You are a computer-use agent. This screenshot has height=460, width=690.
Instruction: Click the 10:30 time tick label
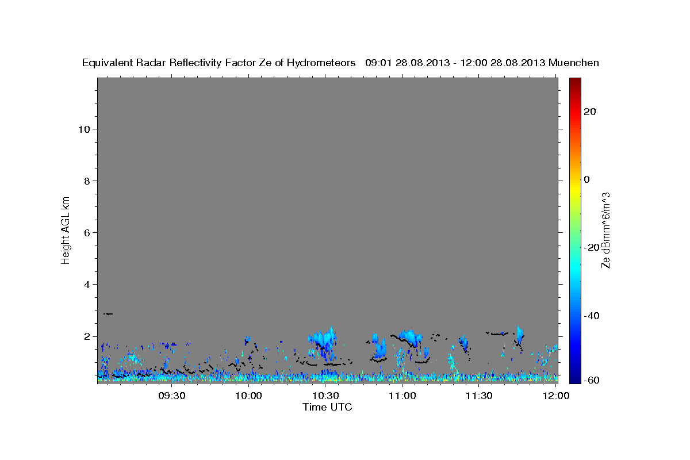click(x=325, y=396)
